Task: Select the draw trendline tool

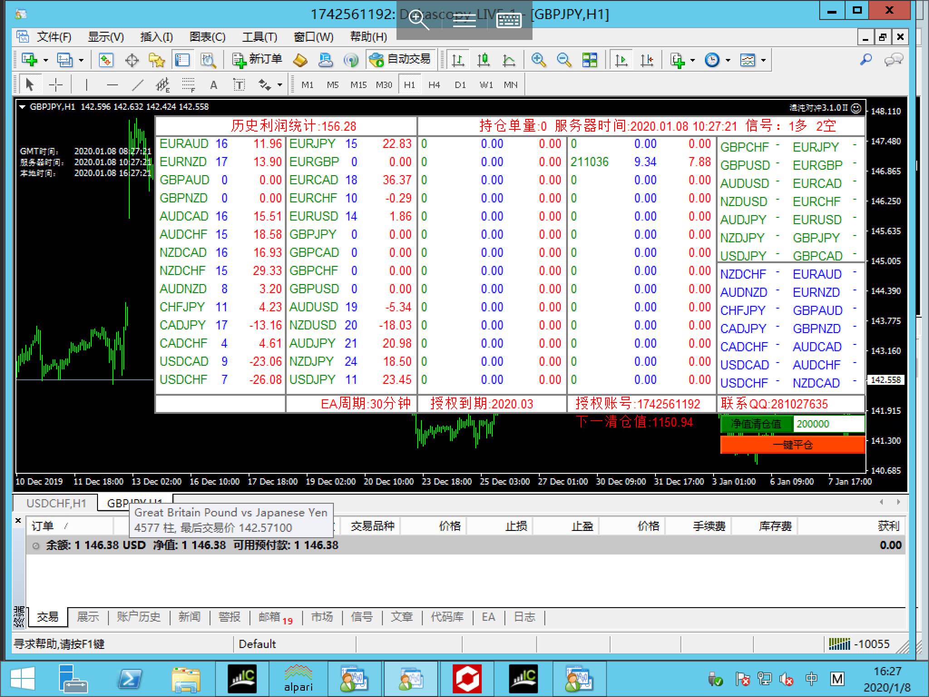Action: coord(138,85)
